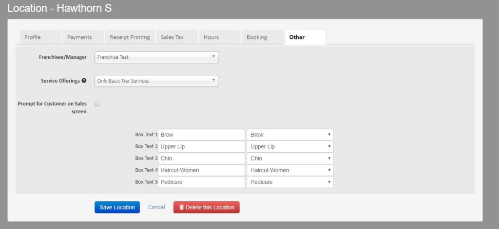Screen dimensions: 499x229
Task: Toggle Prompt for Customer on Sales screen checkbox
Action: [97, 104]
